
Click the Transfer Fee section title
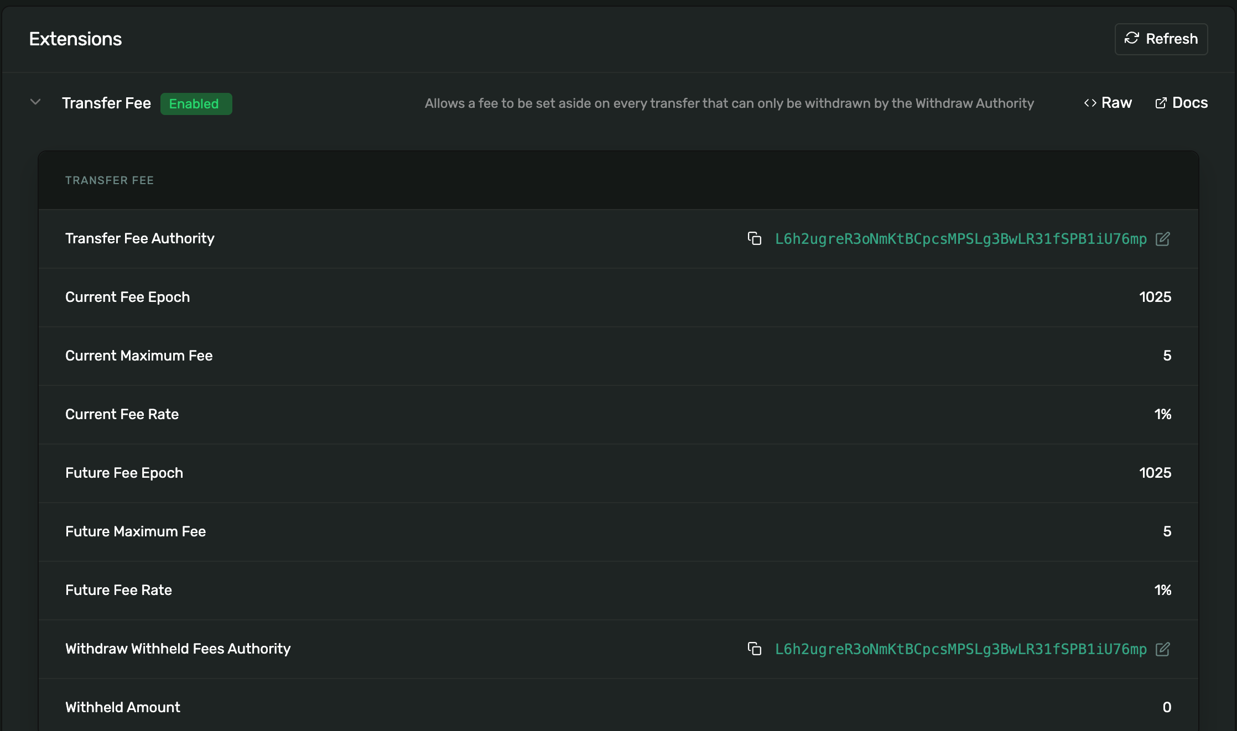point(106,103)
